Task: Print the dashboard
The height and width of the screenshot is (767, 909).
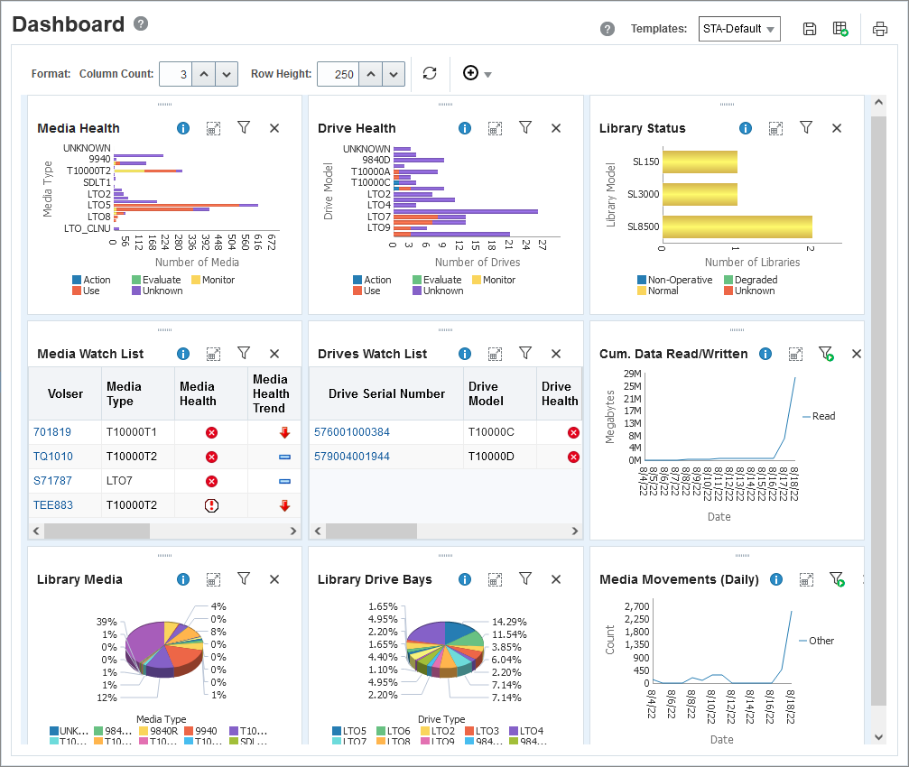Action: pos(880,29)
